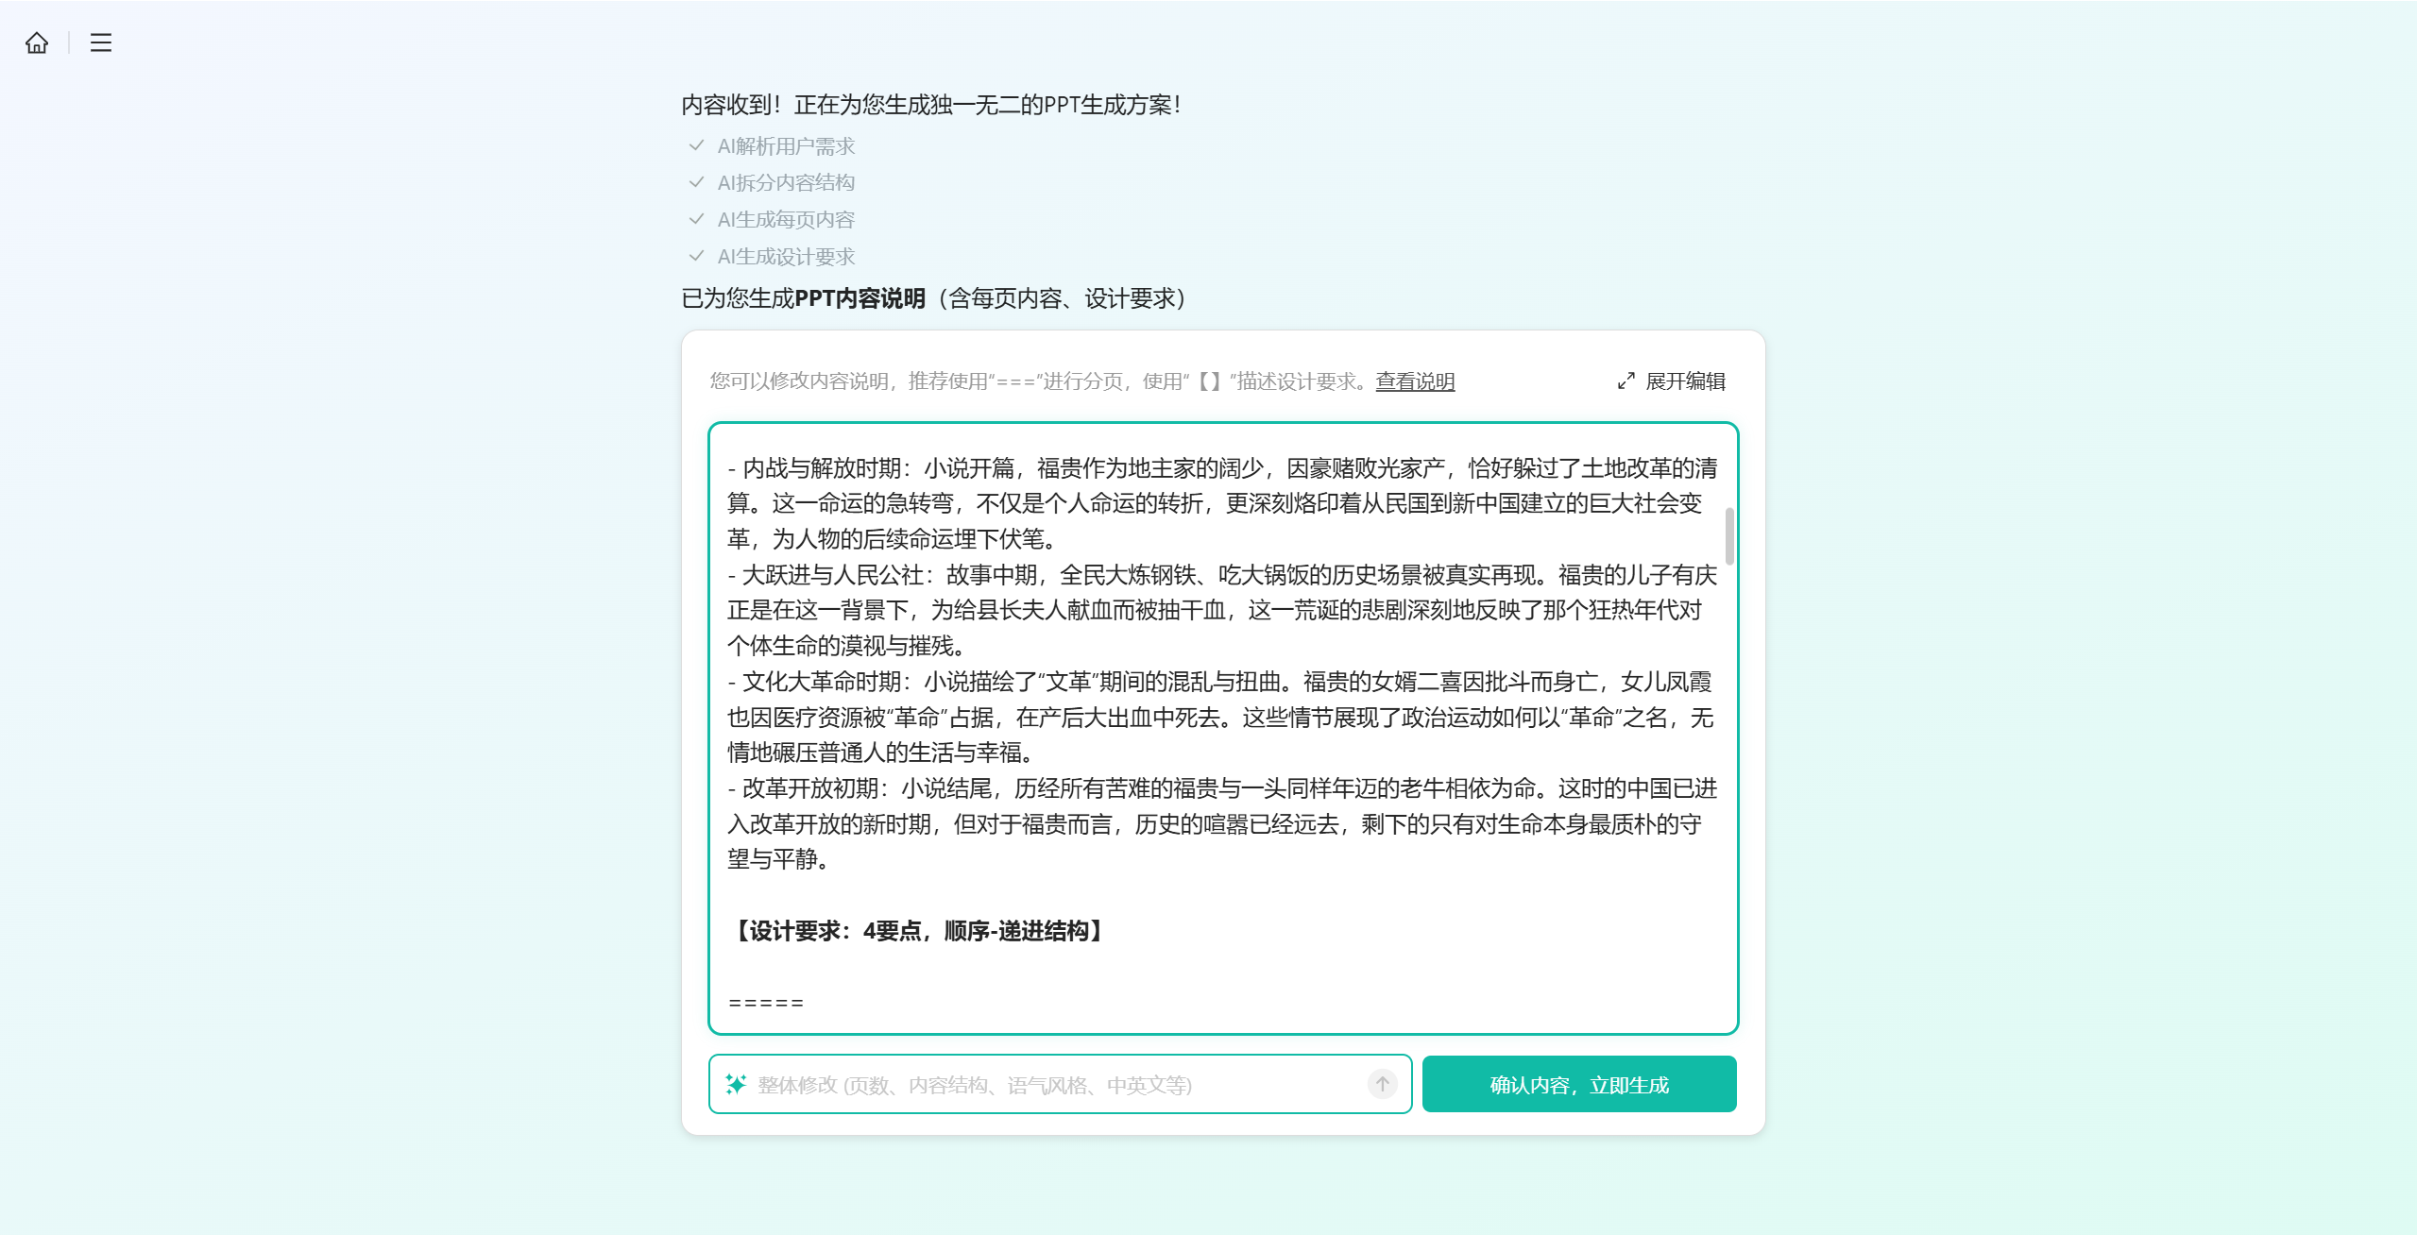Focus the 整体修改 input field
This screenshot has height=1235, width=2417.
click(x=1060, y=1084)
